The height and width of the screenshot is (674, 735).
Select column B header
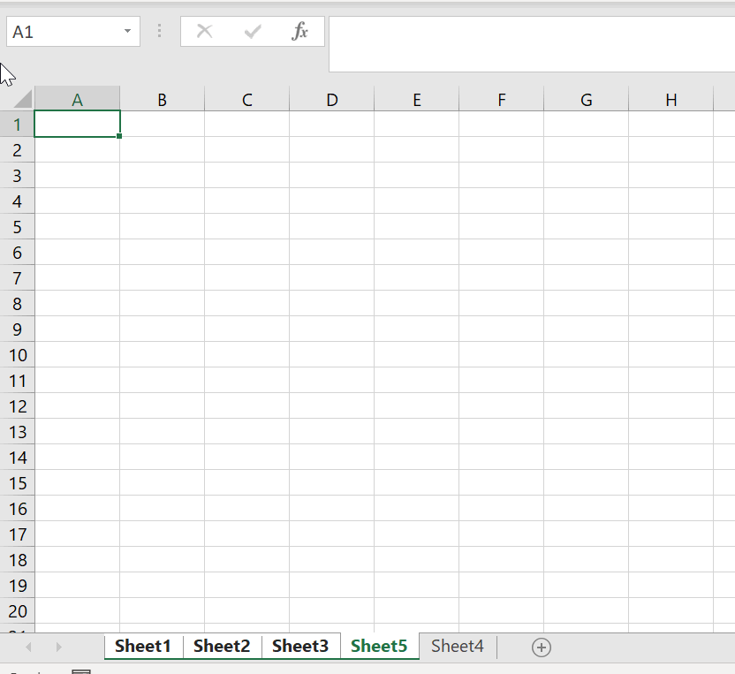[163, 99]
